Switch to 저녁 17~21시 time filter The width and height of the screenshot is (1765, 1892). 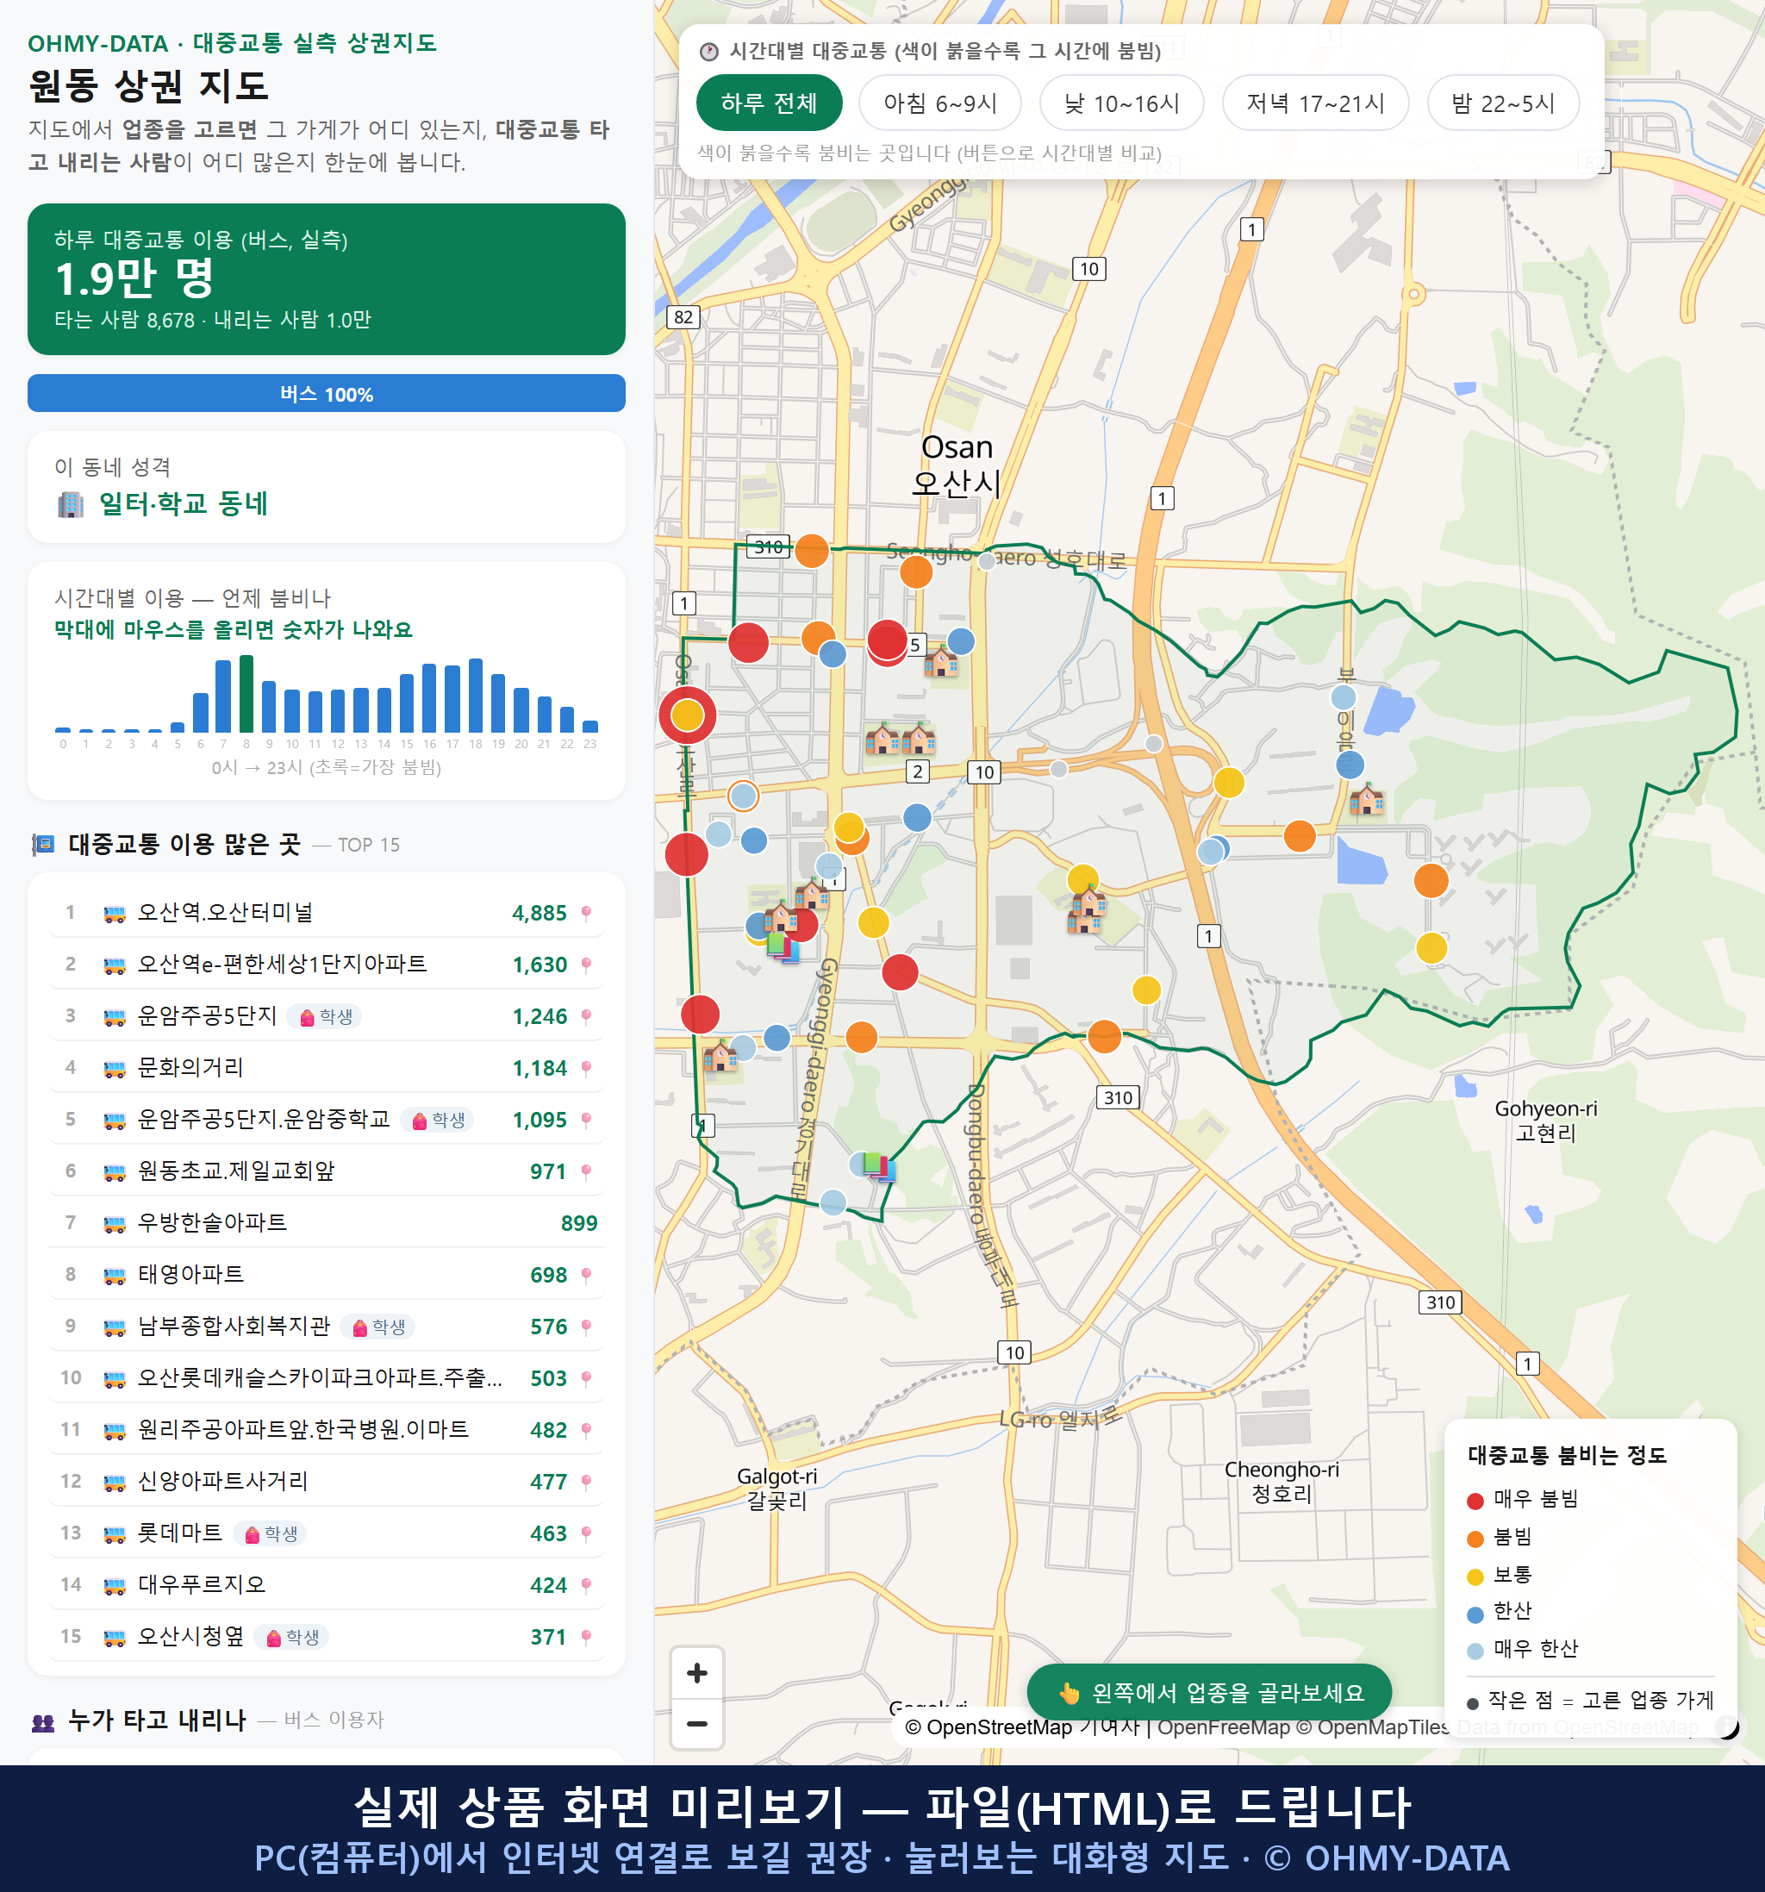tap(1315, 103)
